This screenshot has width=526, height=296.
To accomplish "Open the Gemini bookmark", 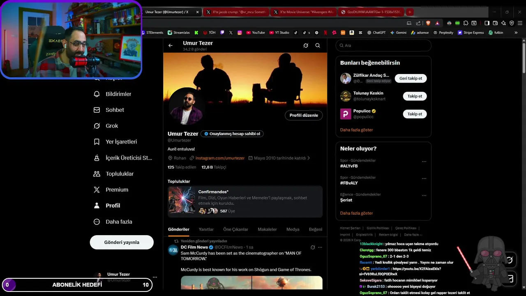I will pyautogui.click(x=398, y=32).
